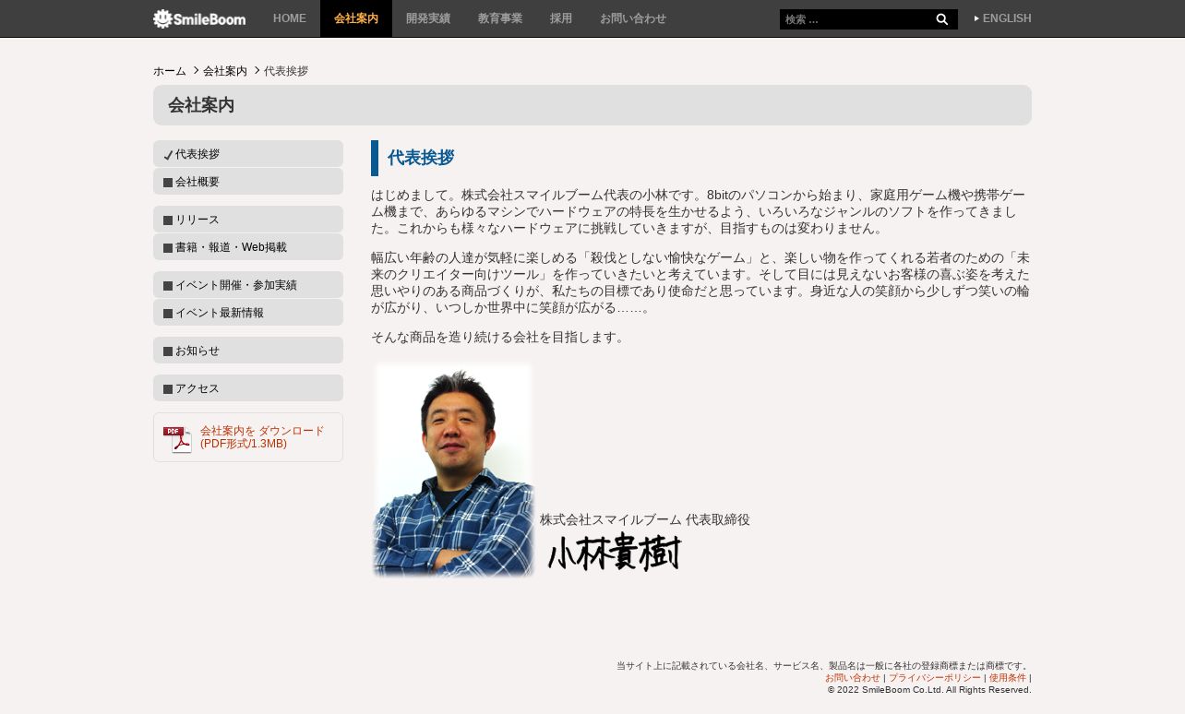The height and width of the screenshot is (714, 1185).
Task: Click the © 2022 SmileBoom copyright text
Action: [929, 689]
